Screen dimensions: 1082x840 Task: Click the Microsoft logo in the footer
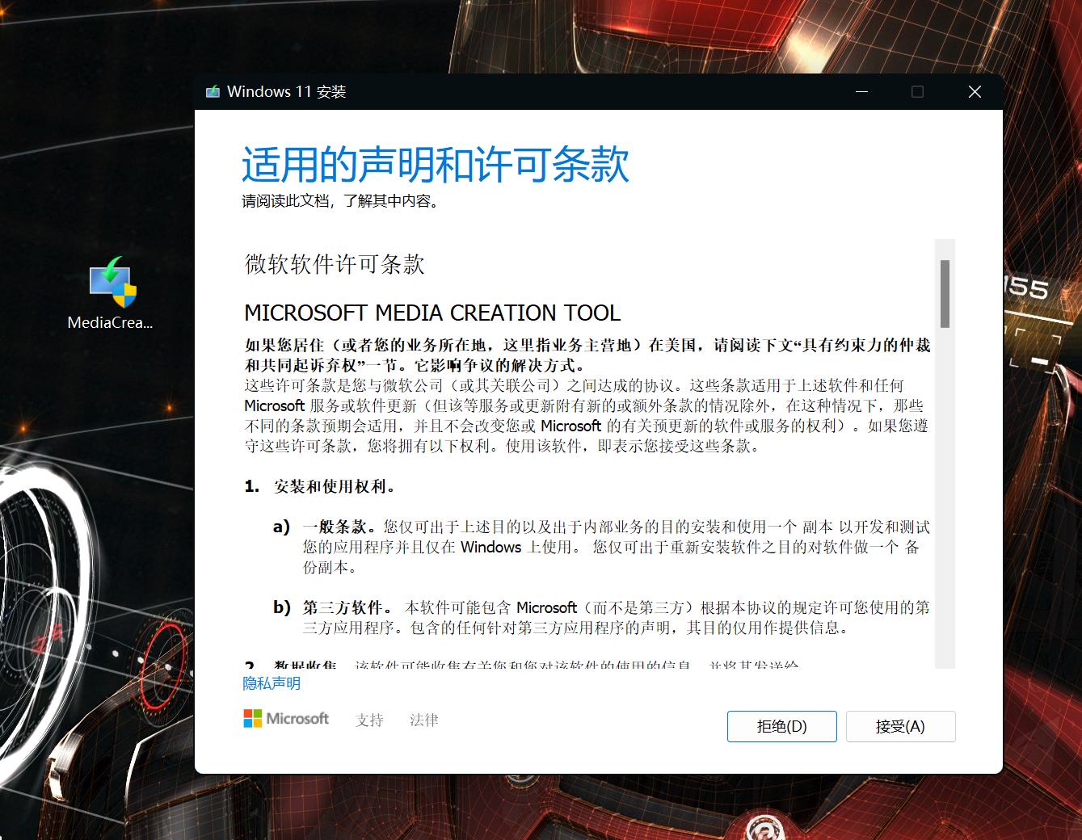coord(286,718)
